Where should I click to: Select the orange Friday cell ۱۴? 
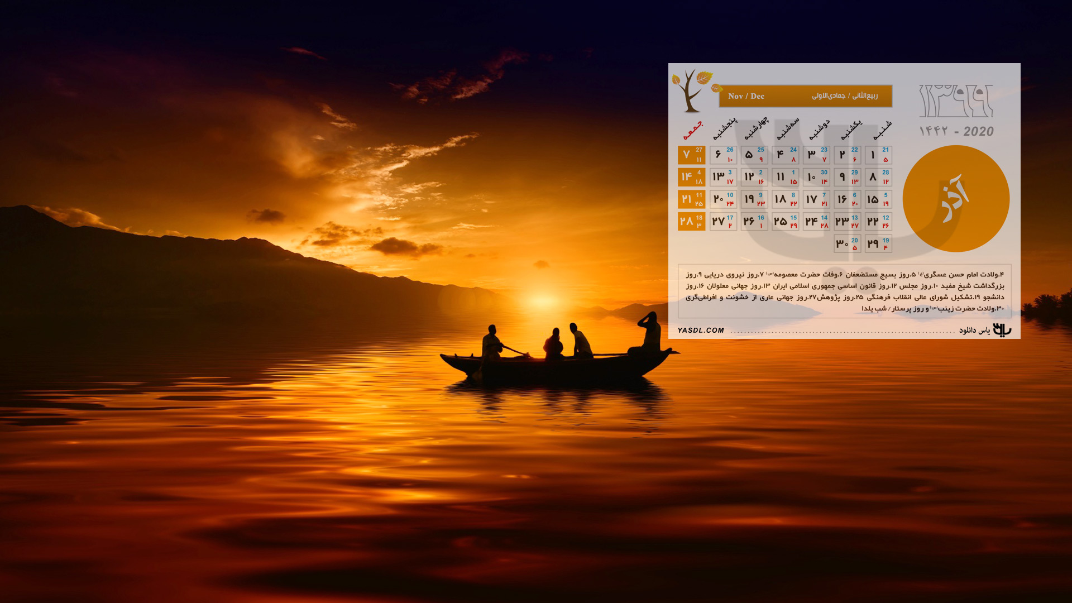tap(692, 177)
